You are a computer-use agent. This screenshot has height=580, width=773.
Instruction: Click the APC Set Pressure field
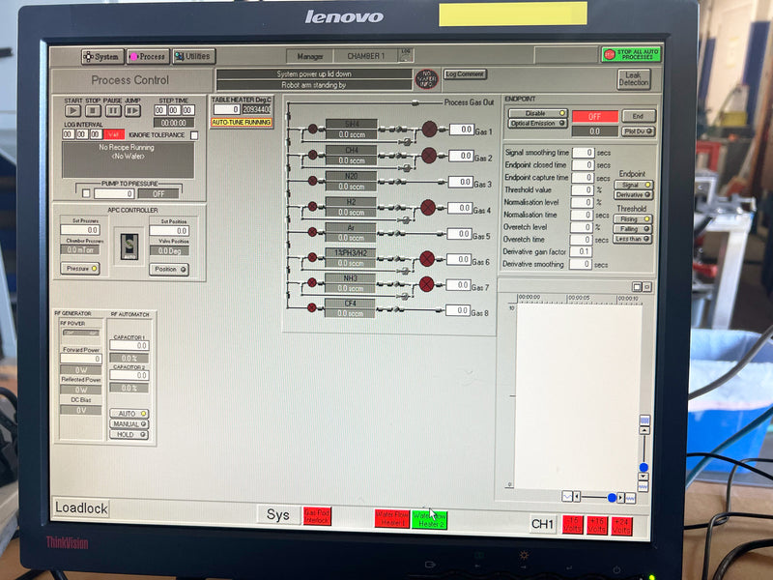click(x=80, y=230)
